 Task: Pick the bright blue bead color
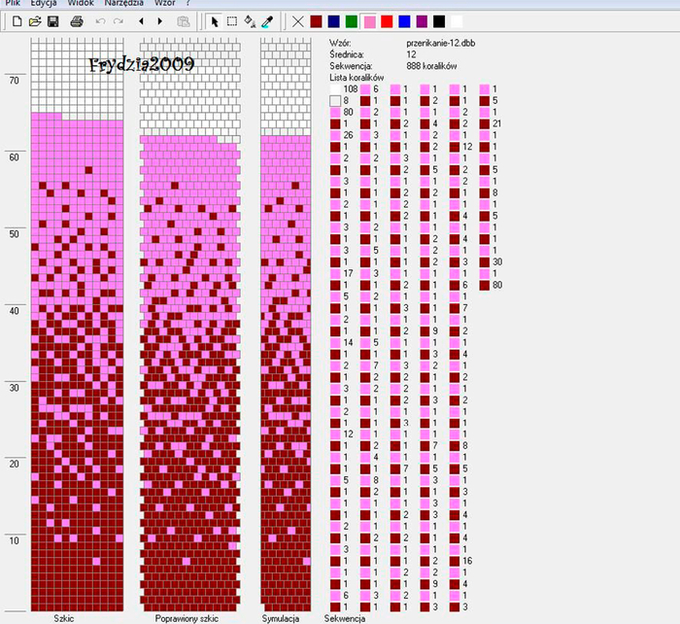point(404,21)
